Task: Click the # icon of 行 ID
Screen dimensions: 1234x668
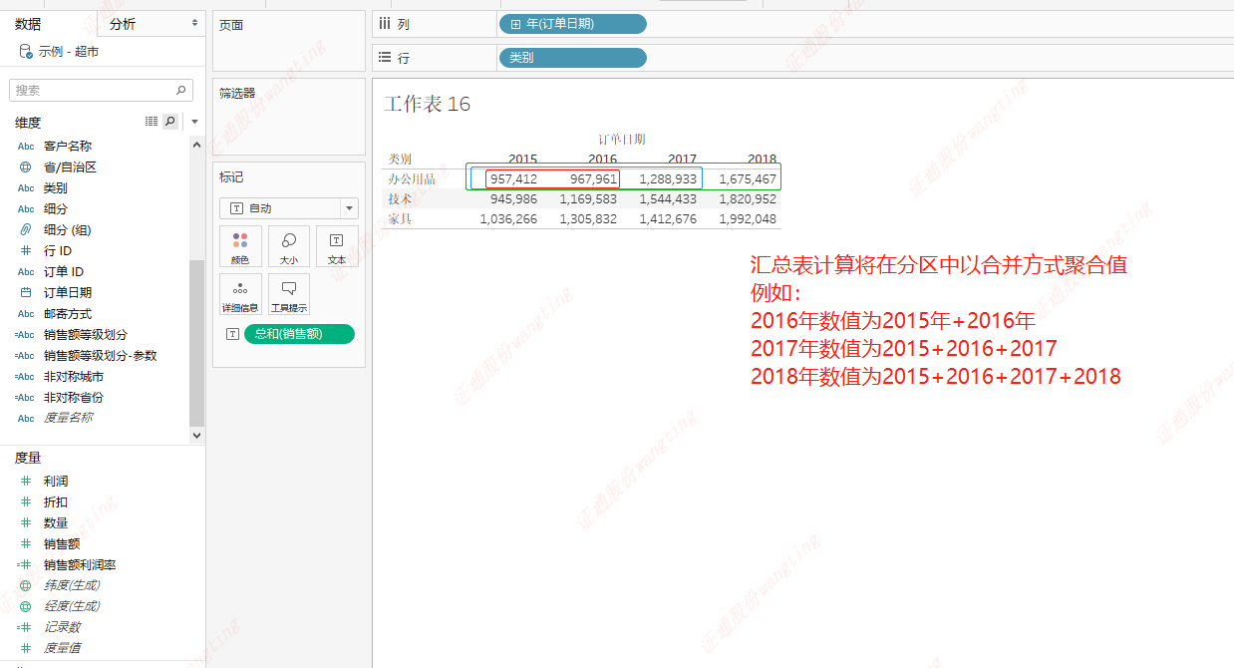Action: coord(26,251)
